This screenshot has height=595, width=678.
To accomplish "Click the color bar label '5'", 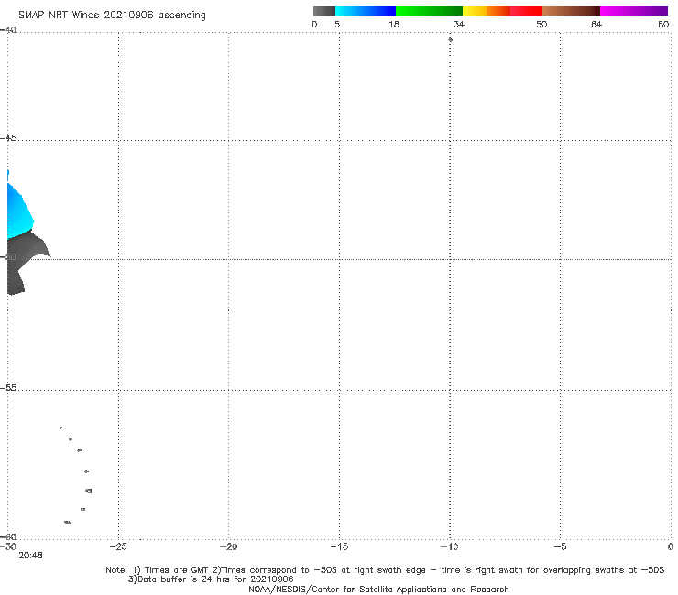I will [x=337, y=24].
